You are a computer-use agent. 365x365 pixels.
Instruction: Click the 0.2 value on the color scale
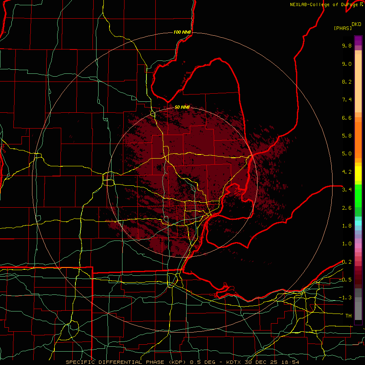(347, 262)
